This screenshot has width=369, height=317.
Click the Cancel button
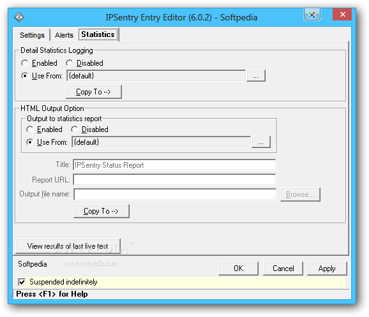283,269
